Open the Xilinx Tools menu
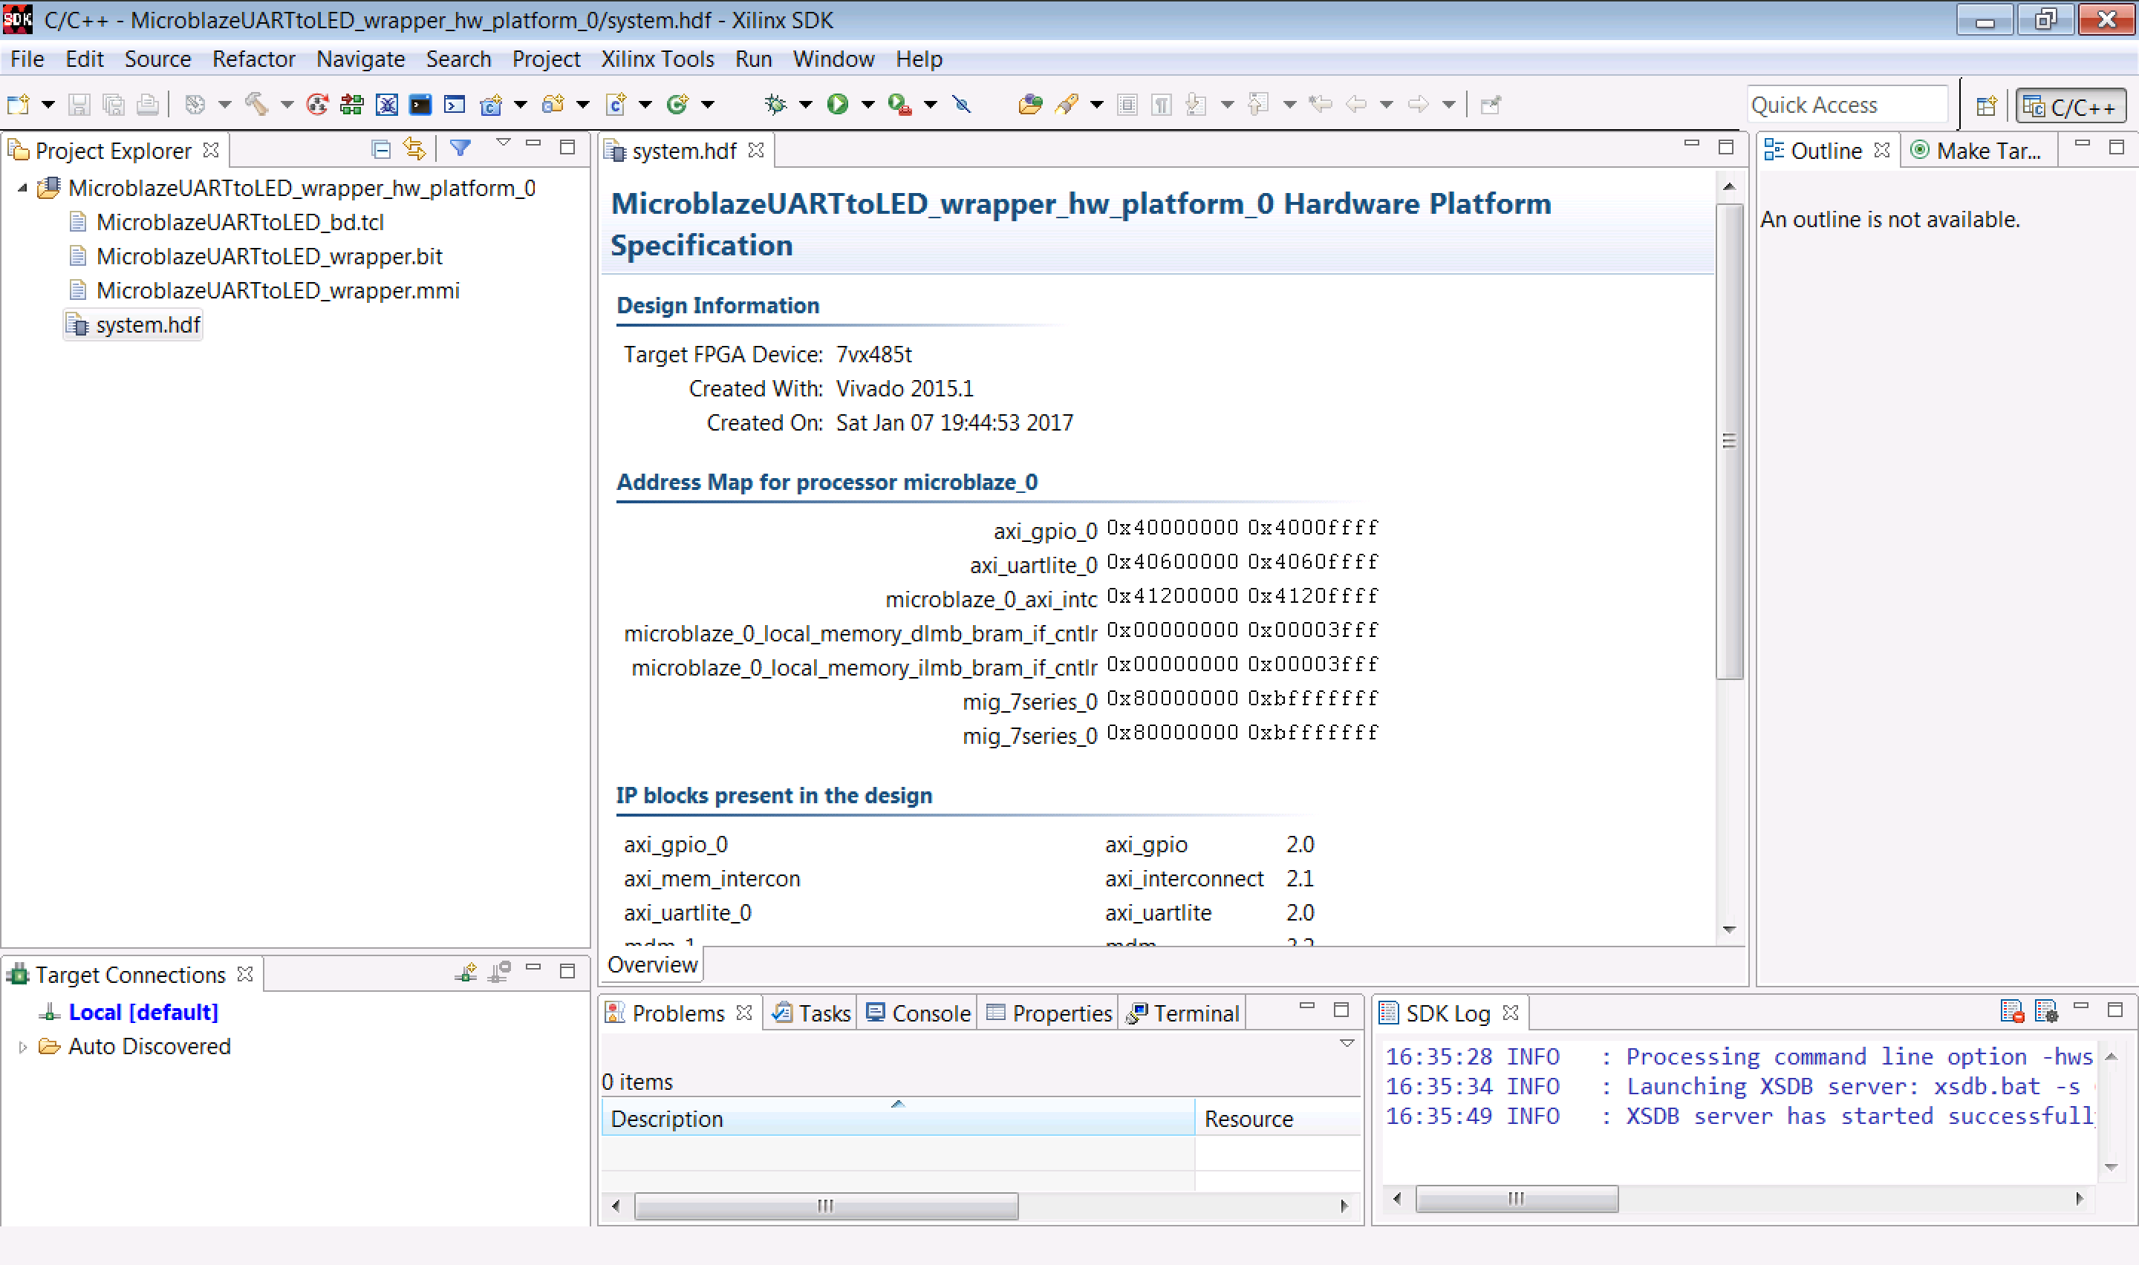 click(x=657, y=59)
